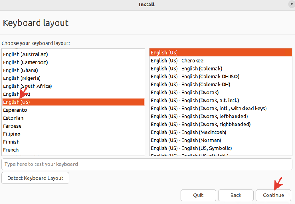Viewport: 295px width, 204px height.
Task: Close the Install window
Action: point(292,4)
